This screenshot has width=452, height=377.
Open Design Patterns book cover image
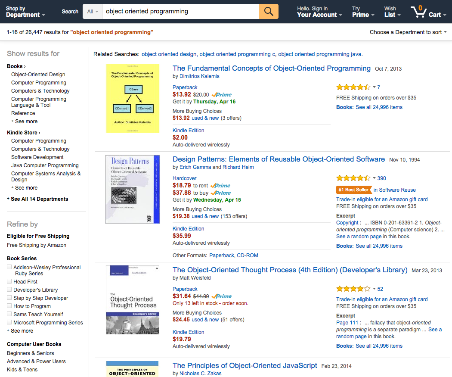[133, 189]
